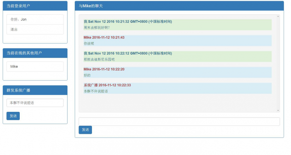Click the 当前在线的其他用户 panel header
Viewport: 291px width, 155px height.
[35, 53]
